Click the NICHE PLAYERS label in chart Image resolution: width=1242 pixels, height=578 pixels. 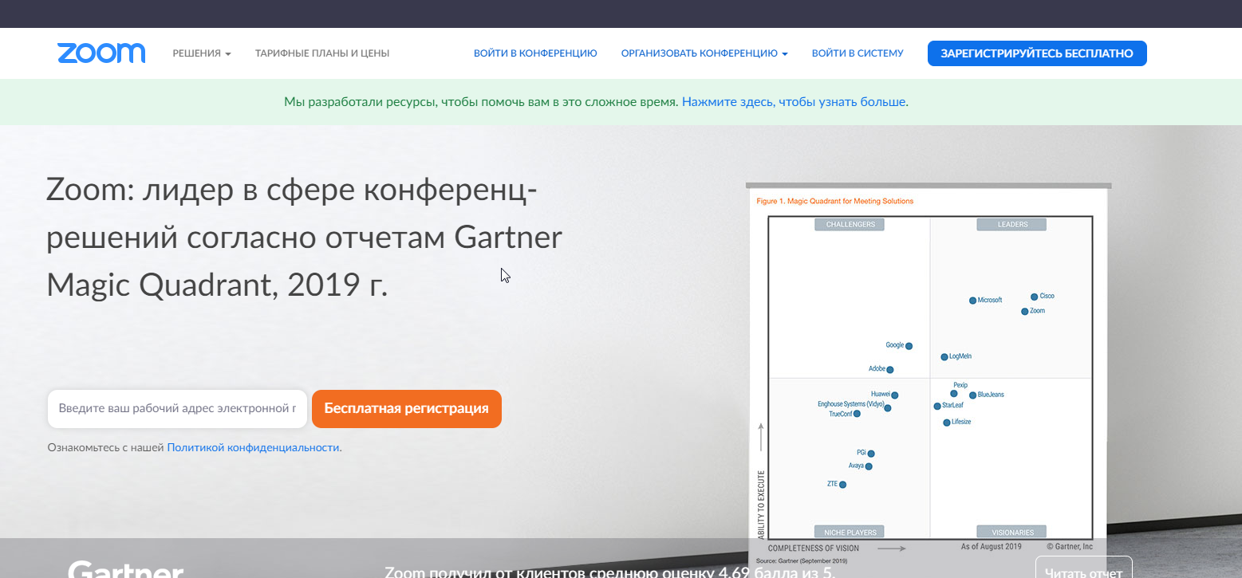click(x=850, y=533)
